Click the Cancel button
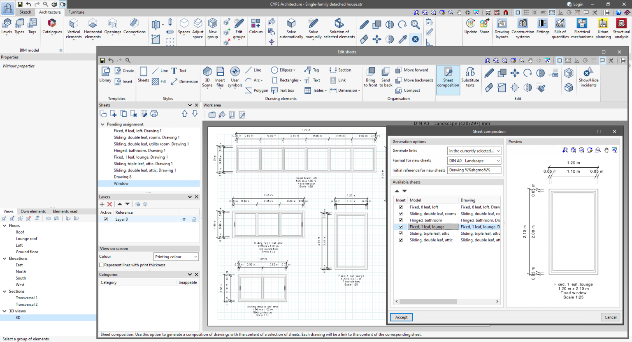Viewport: 632px width, 342px height. click(x=610, y=317)
